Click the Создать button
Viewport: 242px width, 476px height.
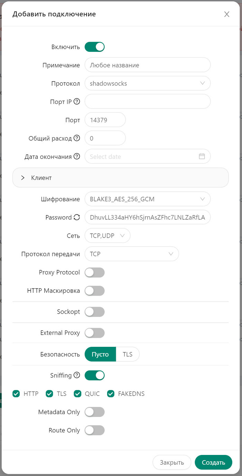[213, 462]
